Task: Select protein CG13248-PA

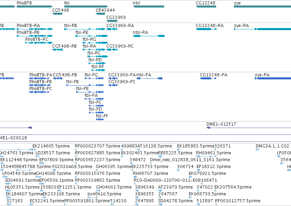Action: pyautogui.click(x=214, y=75)
